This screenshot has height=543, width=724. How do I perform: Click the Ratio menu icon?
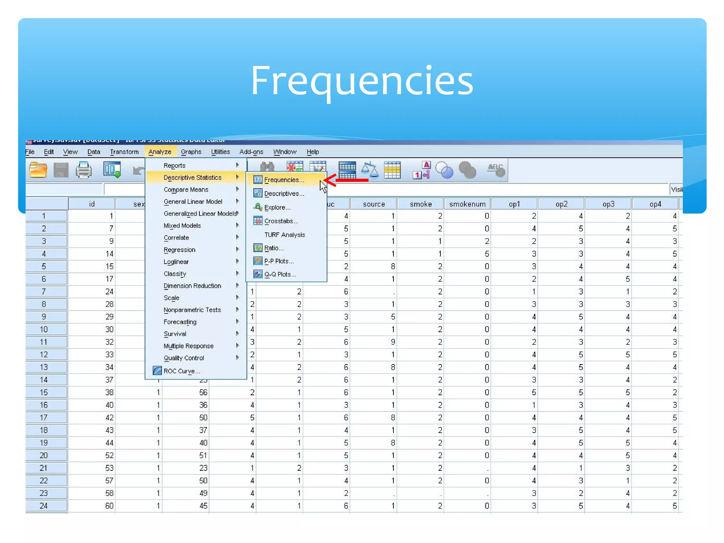coord(258,248)
